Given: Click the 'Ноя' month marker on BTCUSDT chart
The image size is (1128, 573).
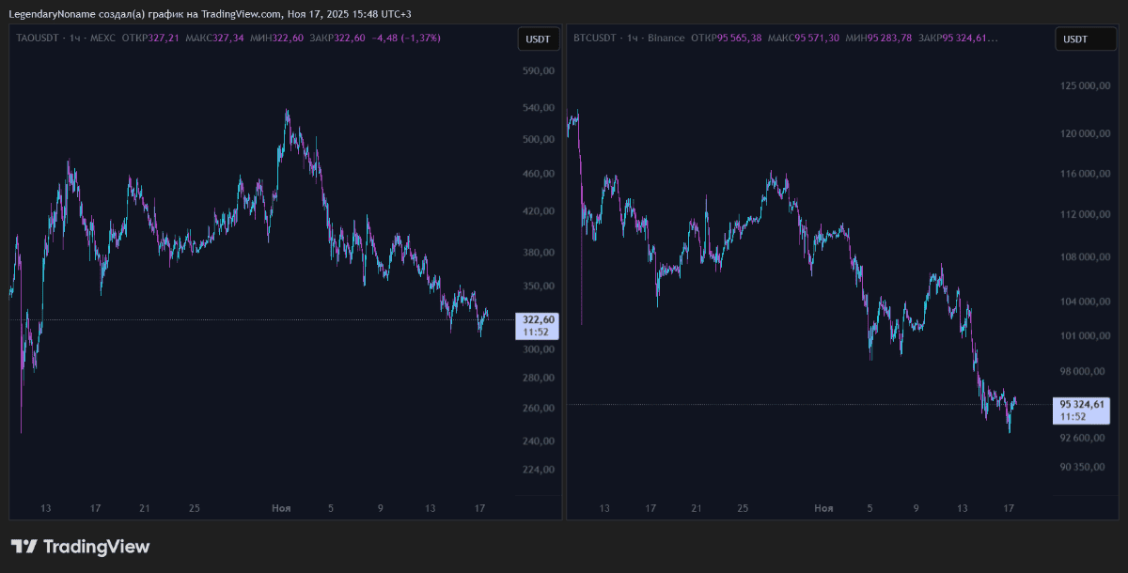Looking at the screenshot, I should tap(823, 508).
